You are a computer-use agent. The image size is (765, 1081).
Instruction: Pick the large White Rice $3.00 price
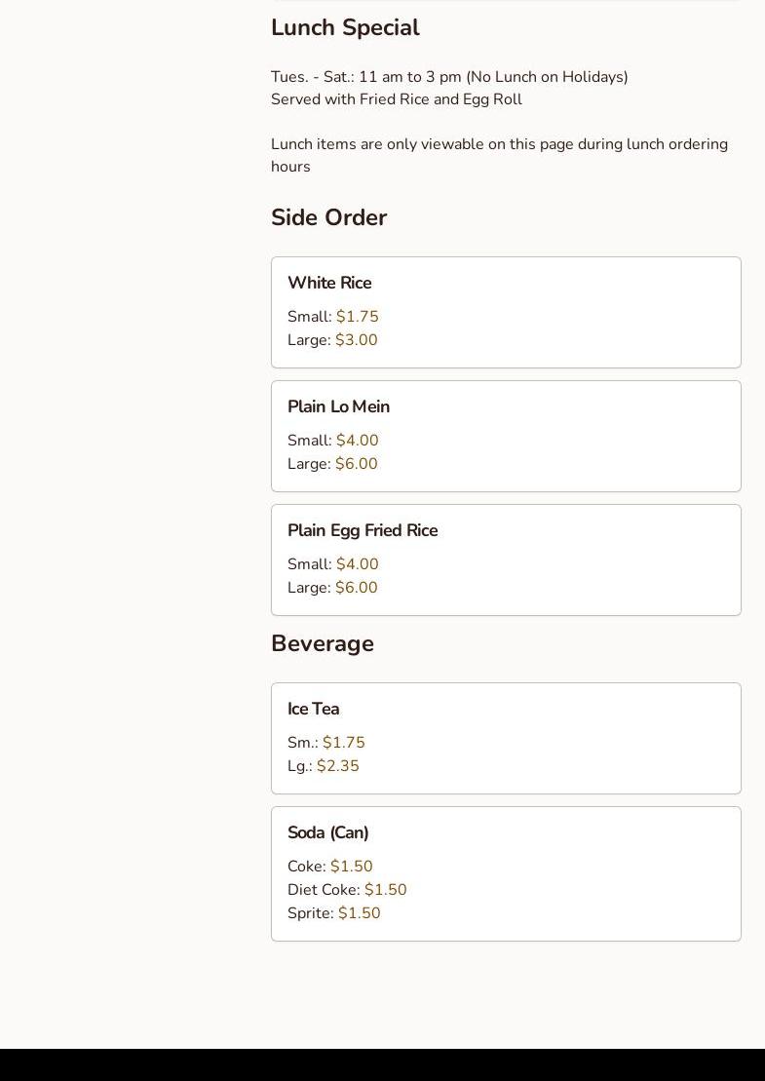(x=356, y=340)
